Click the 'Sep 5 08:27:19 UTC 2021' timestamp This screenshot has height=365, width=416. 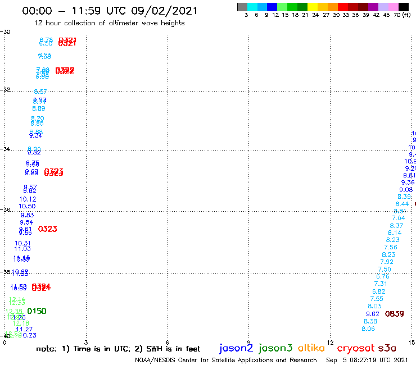367,360
